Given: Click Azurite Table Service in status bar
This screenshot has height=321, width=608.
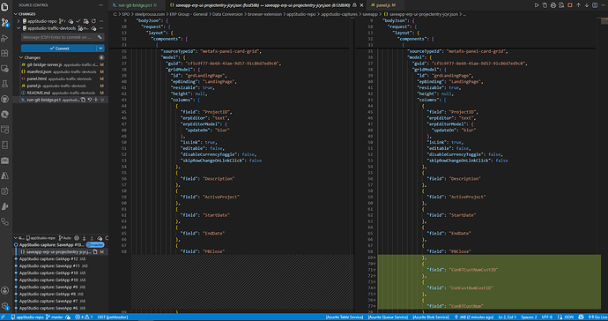Looking at the screenshot, I should (x=345, y=317).
